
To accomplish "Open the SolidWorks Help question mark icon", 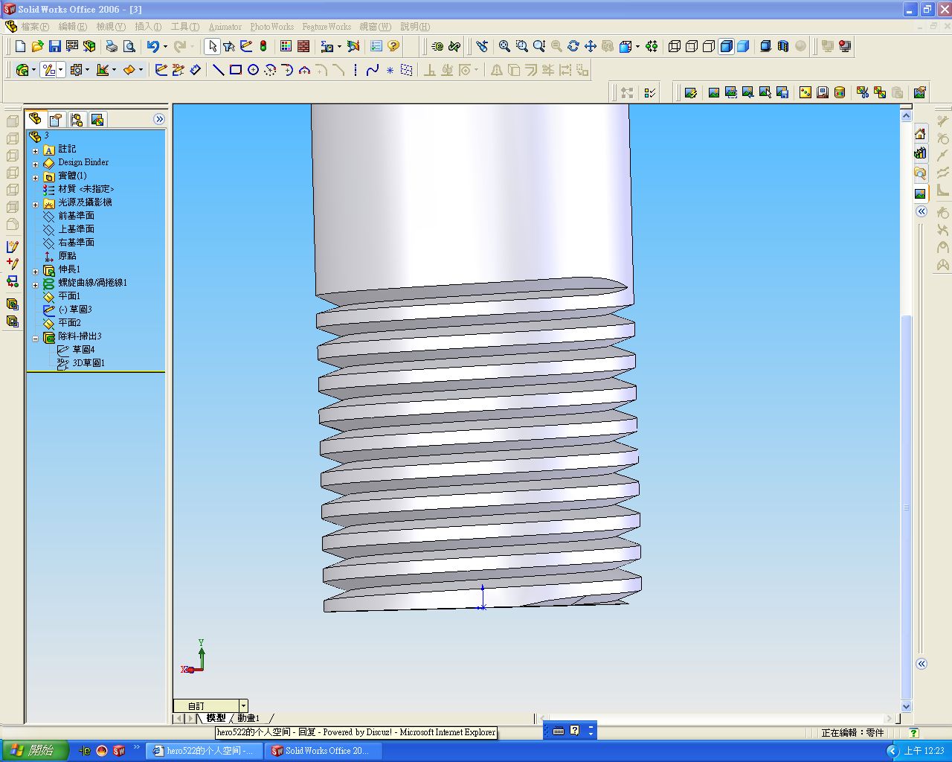I will point(393,46).
